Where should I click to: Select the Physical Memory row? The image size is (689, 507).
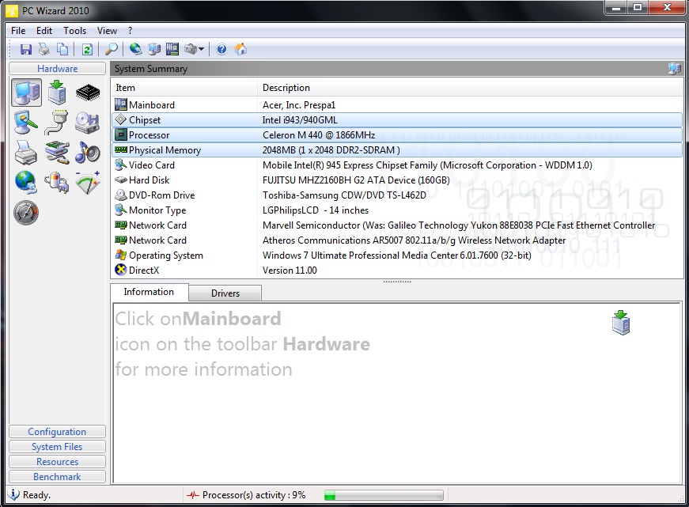coord(397,150)
